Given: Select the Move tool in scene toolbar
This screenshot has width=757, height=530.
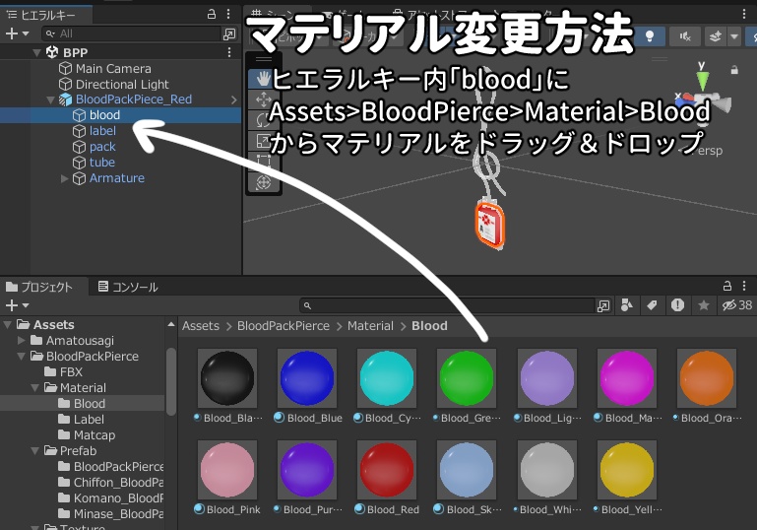Looking at the screenshot, I should 263,99.
